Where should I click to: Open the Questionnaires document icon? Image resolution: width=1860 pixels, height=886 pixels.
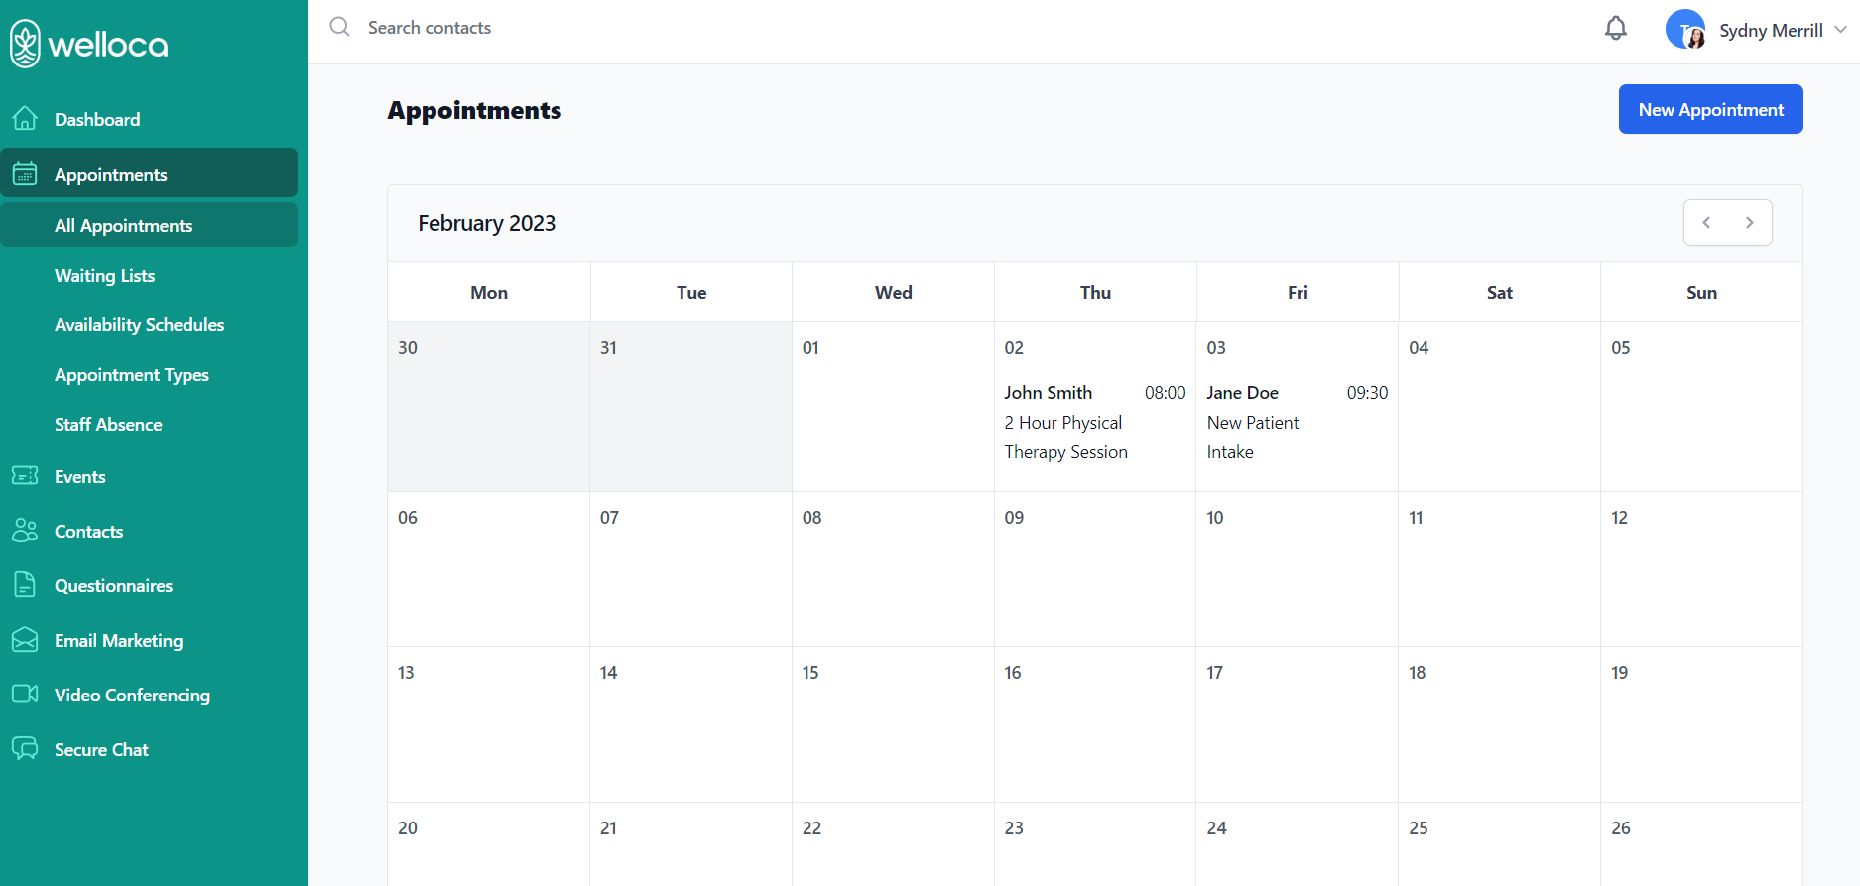point(25,585)
